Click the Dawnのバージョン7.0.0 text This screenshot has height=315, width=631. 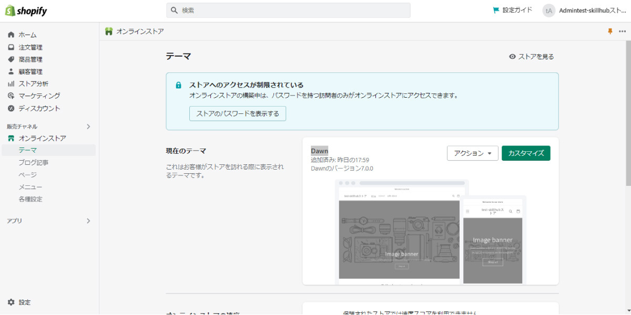tap(342, 169)
